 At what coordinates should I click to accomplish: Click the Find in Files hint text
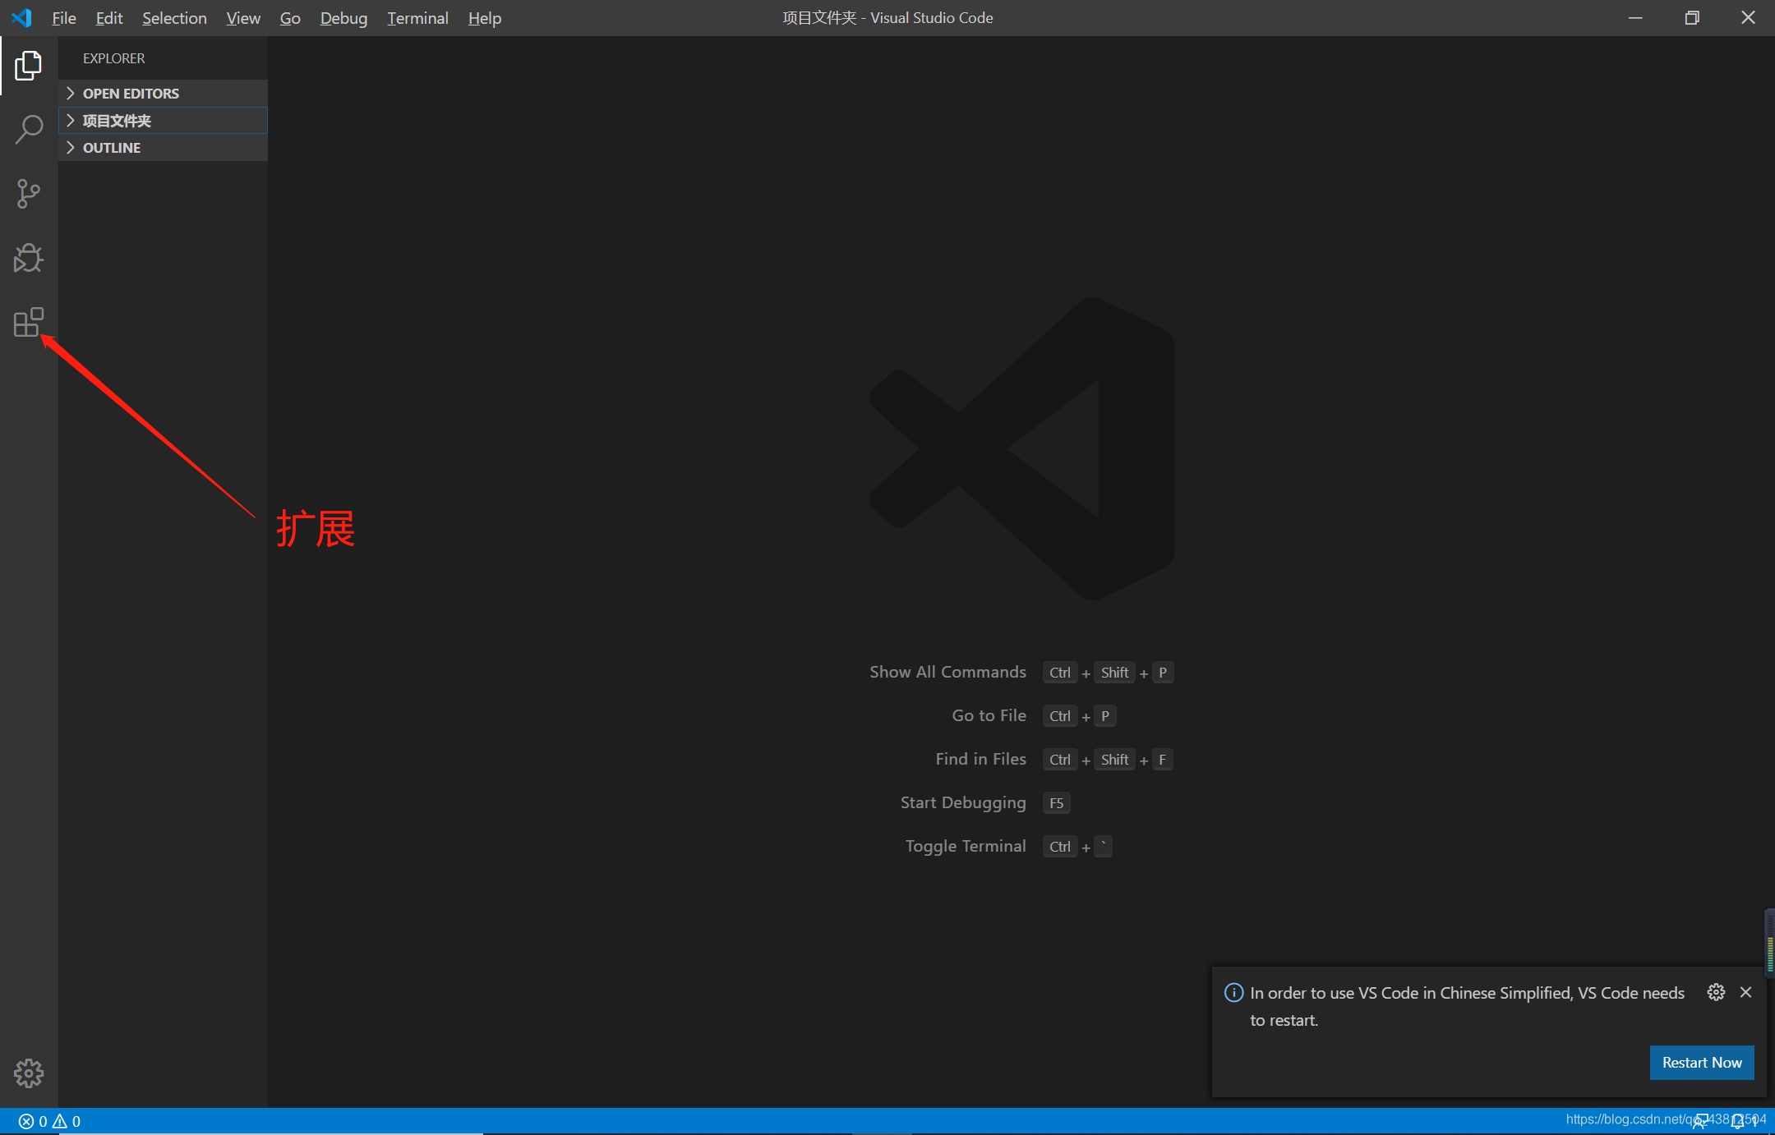980,759
